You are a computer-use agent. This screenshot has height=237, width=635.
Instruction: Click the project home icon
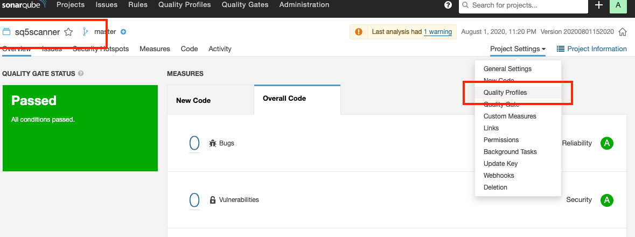click(x=623, y=32)
